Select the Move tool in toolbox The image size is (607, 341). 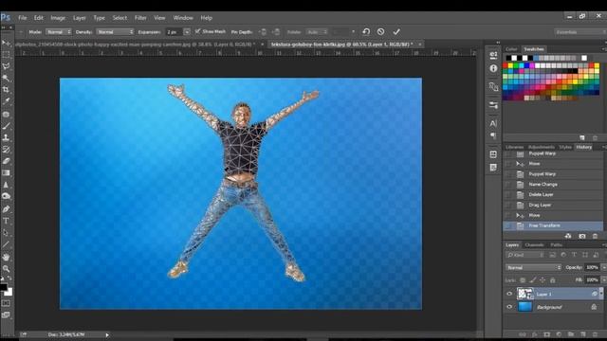[x=6, y=43]
